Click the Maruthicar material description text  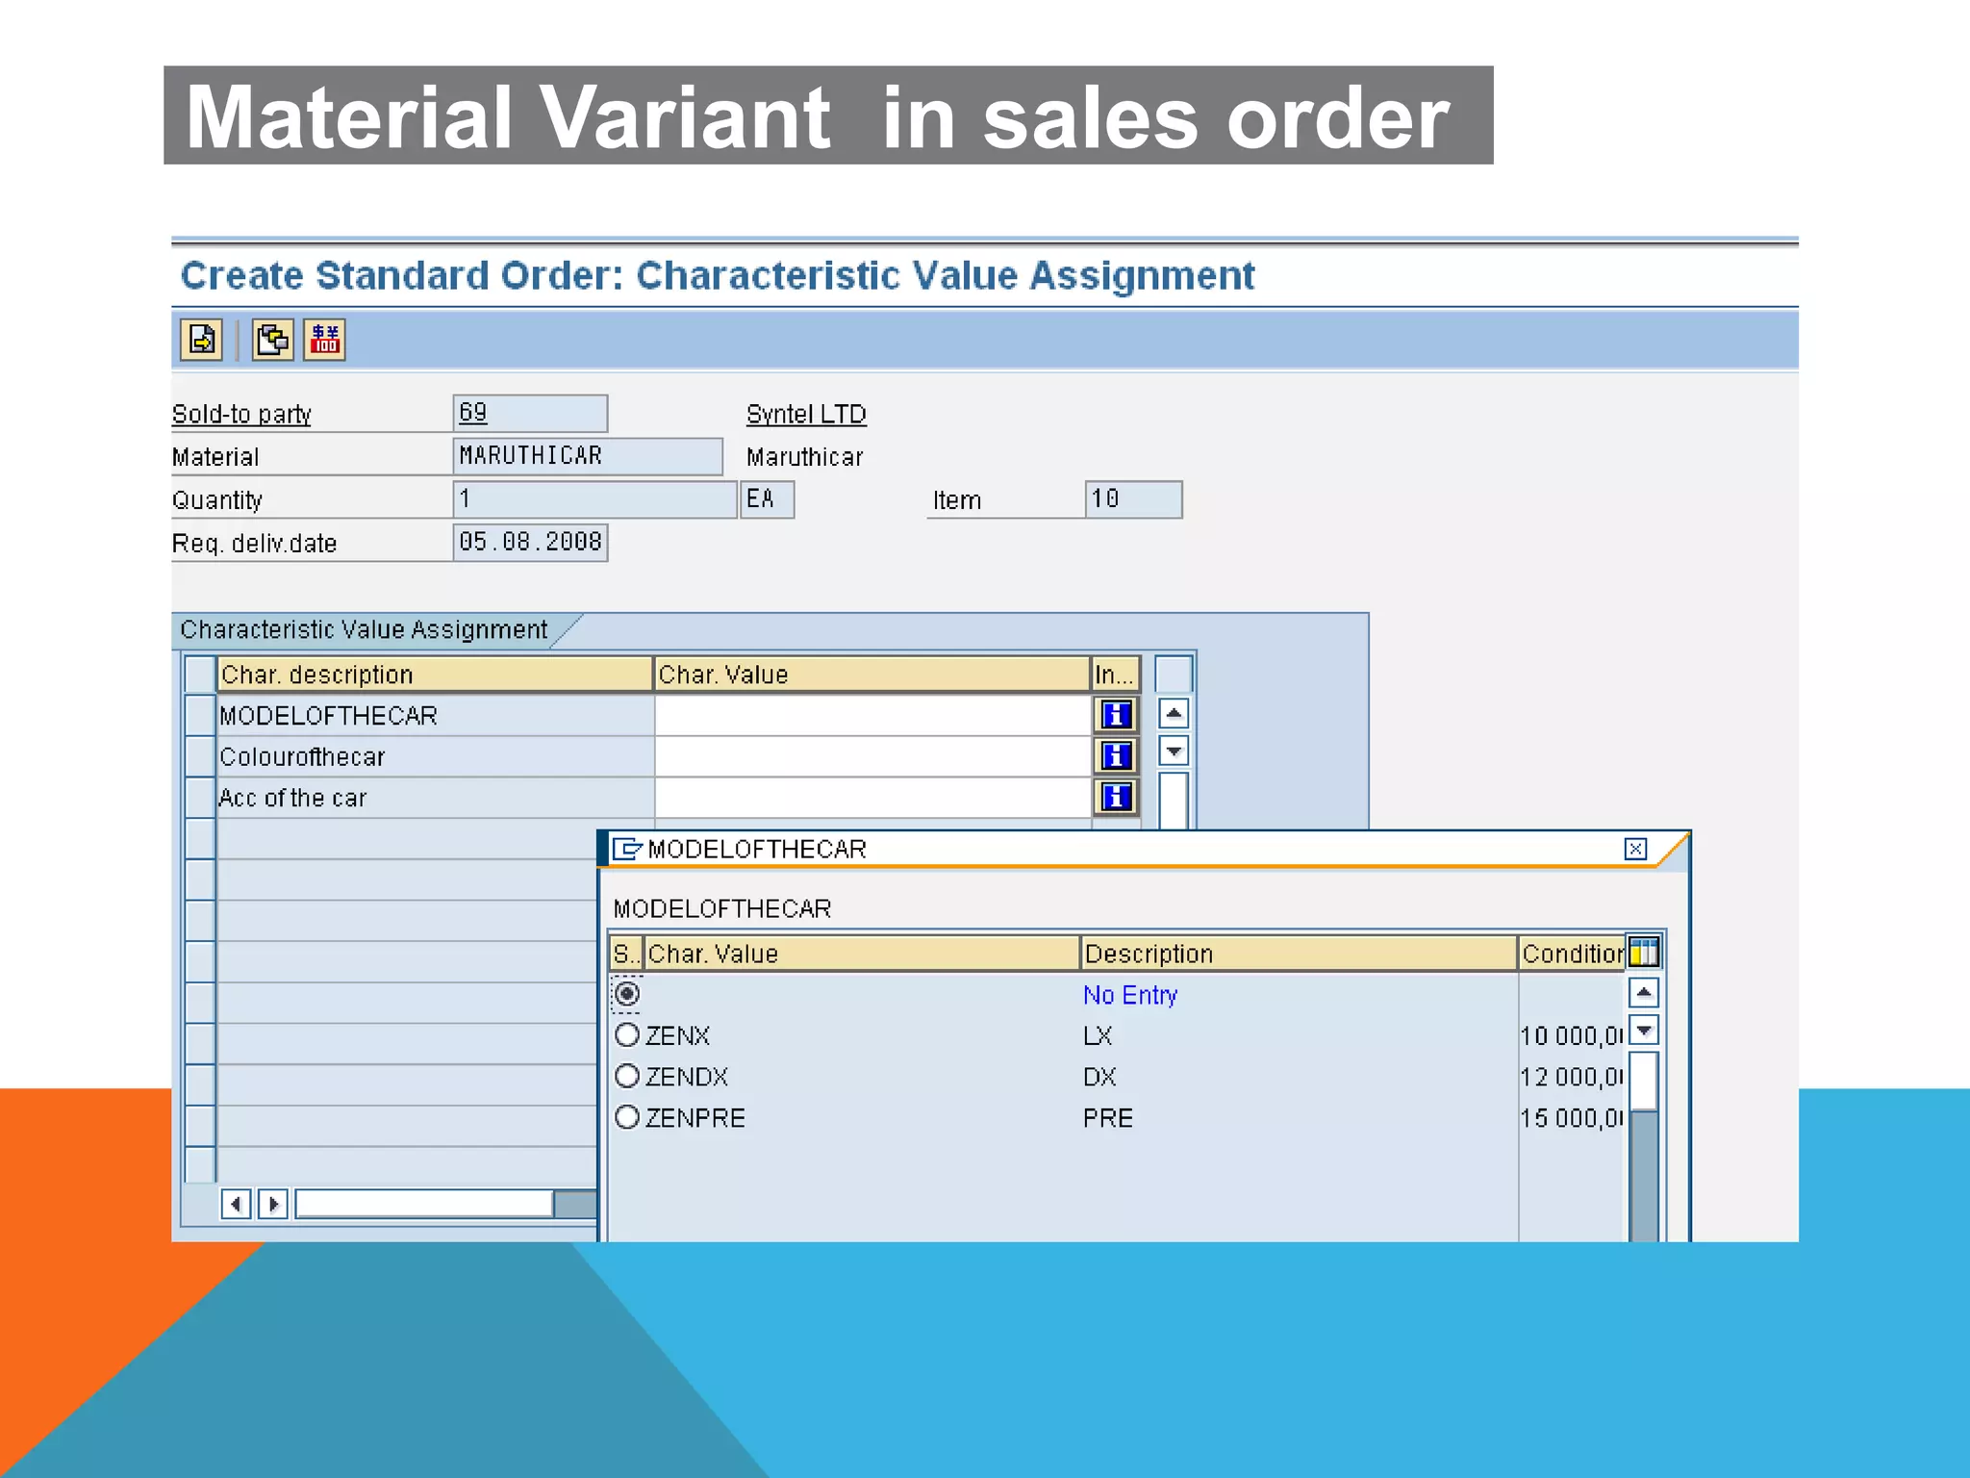(805, 456)
